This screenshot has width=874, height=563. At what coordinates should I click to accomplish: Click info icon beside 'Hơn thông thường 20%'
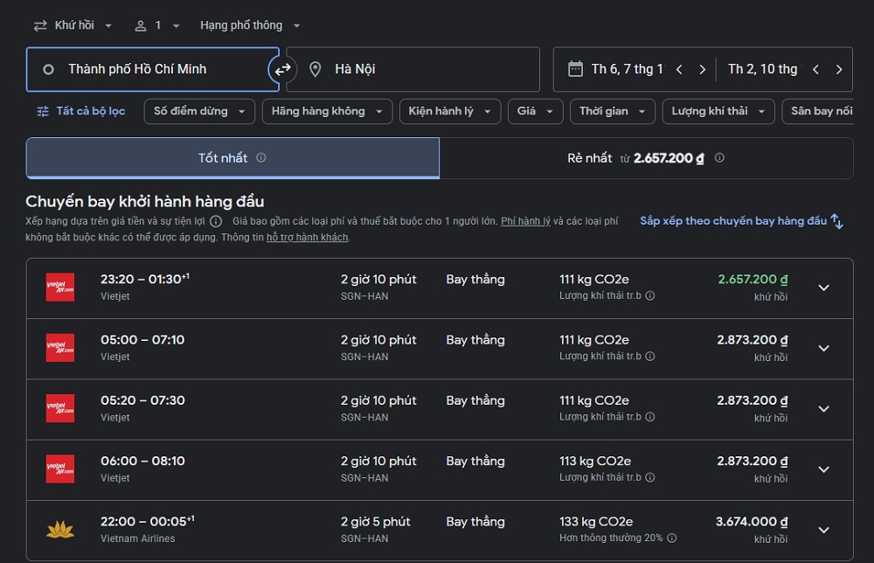coord(671,538)
